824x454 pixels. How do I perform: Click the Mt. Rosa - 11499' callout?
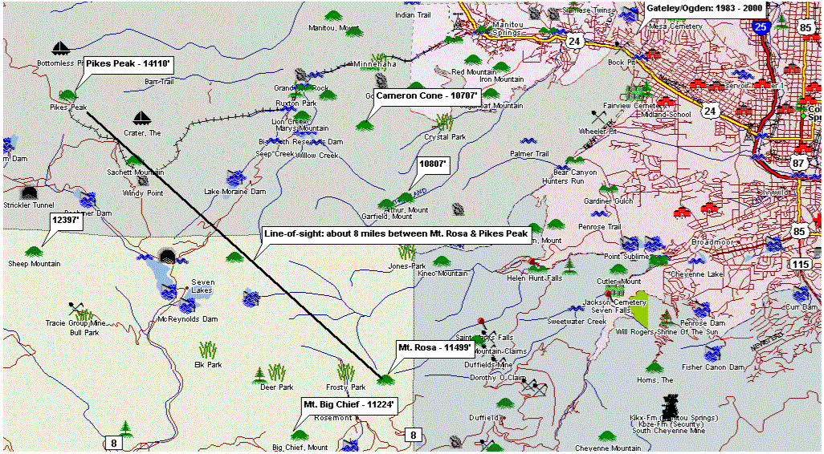pos(435,347)
